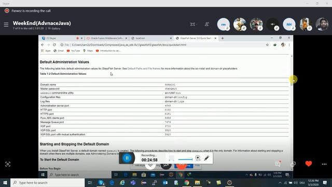The image size is (332, 187).
Task: Pause the screen recording
Action: coord(127,158)
